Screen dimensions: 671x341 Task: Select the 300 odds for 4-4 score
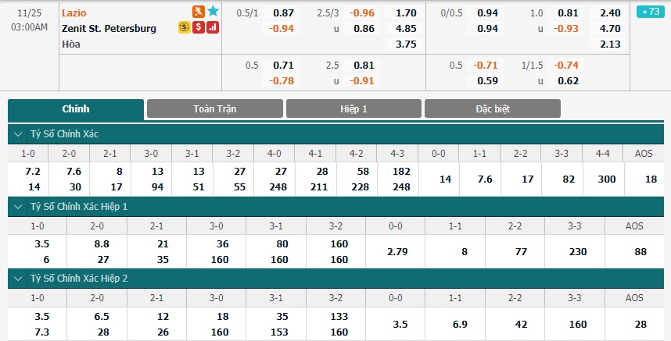[606, 179]
